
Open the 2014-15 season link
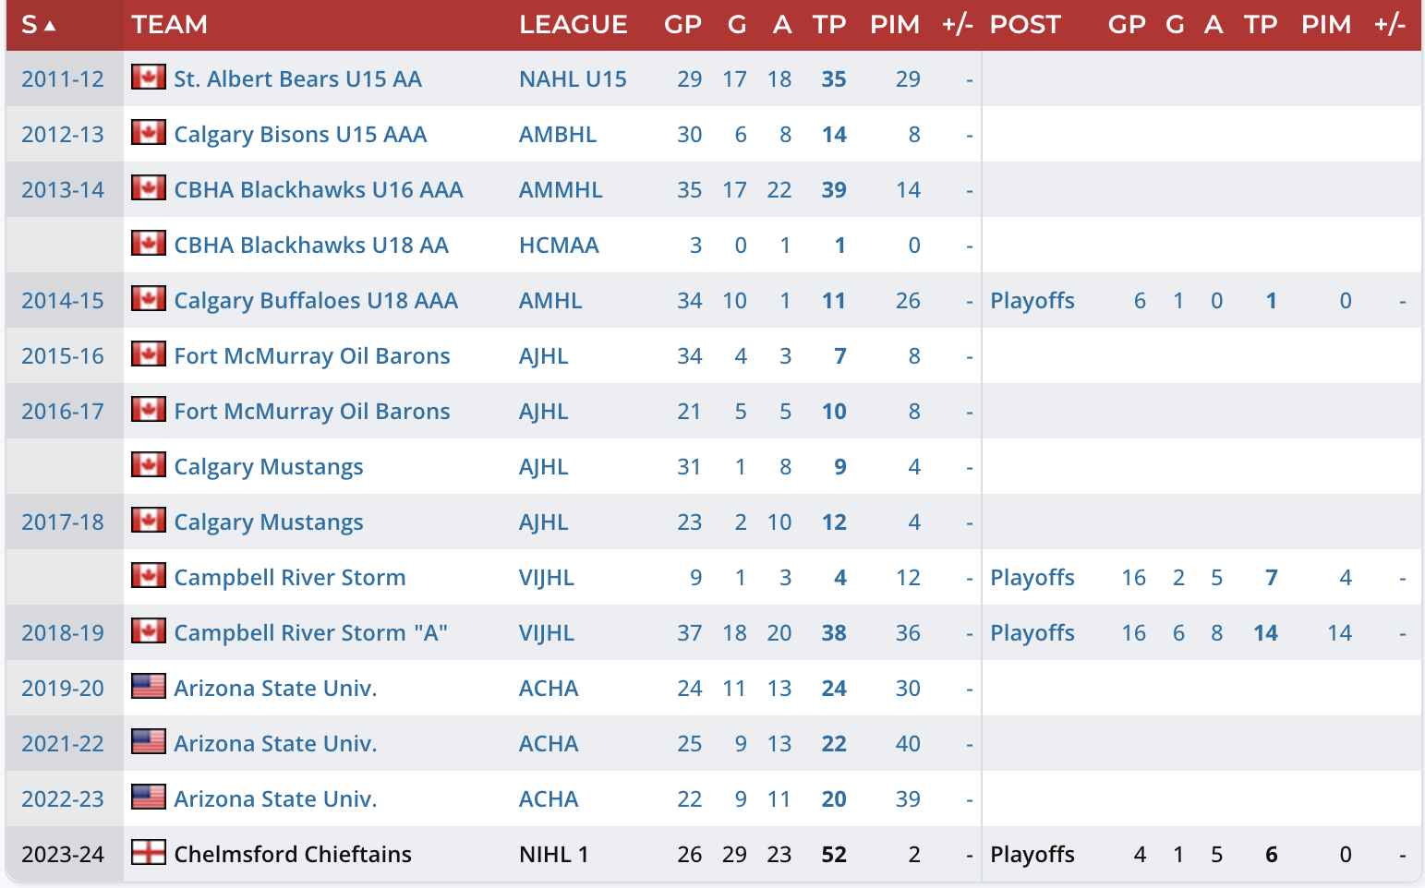pos(63,301)
